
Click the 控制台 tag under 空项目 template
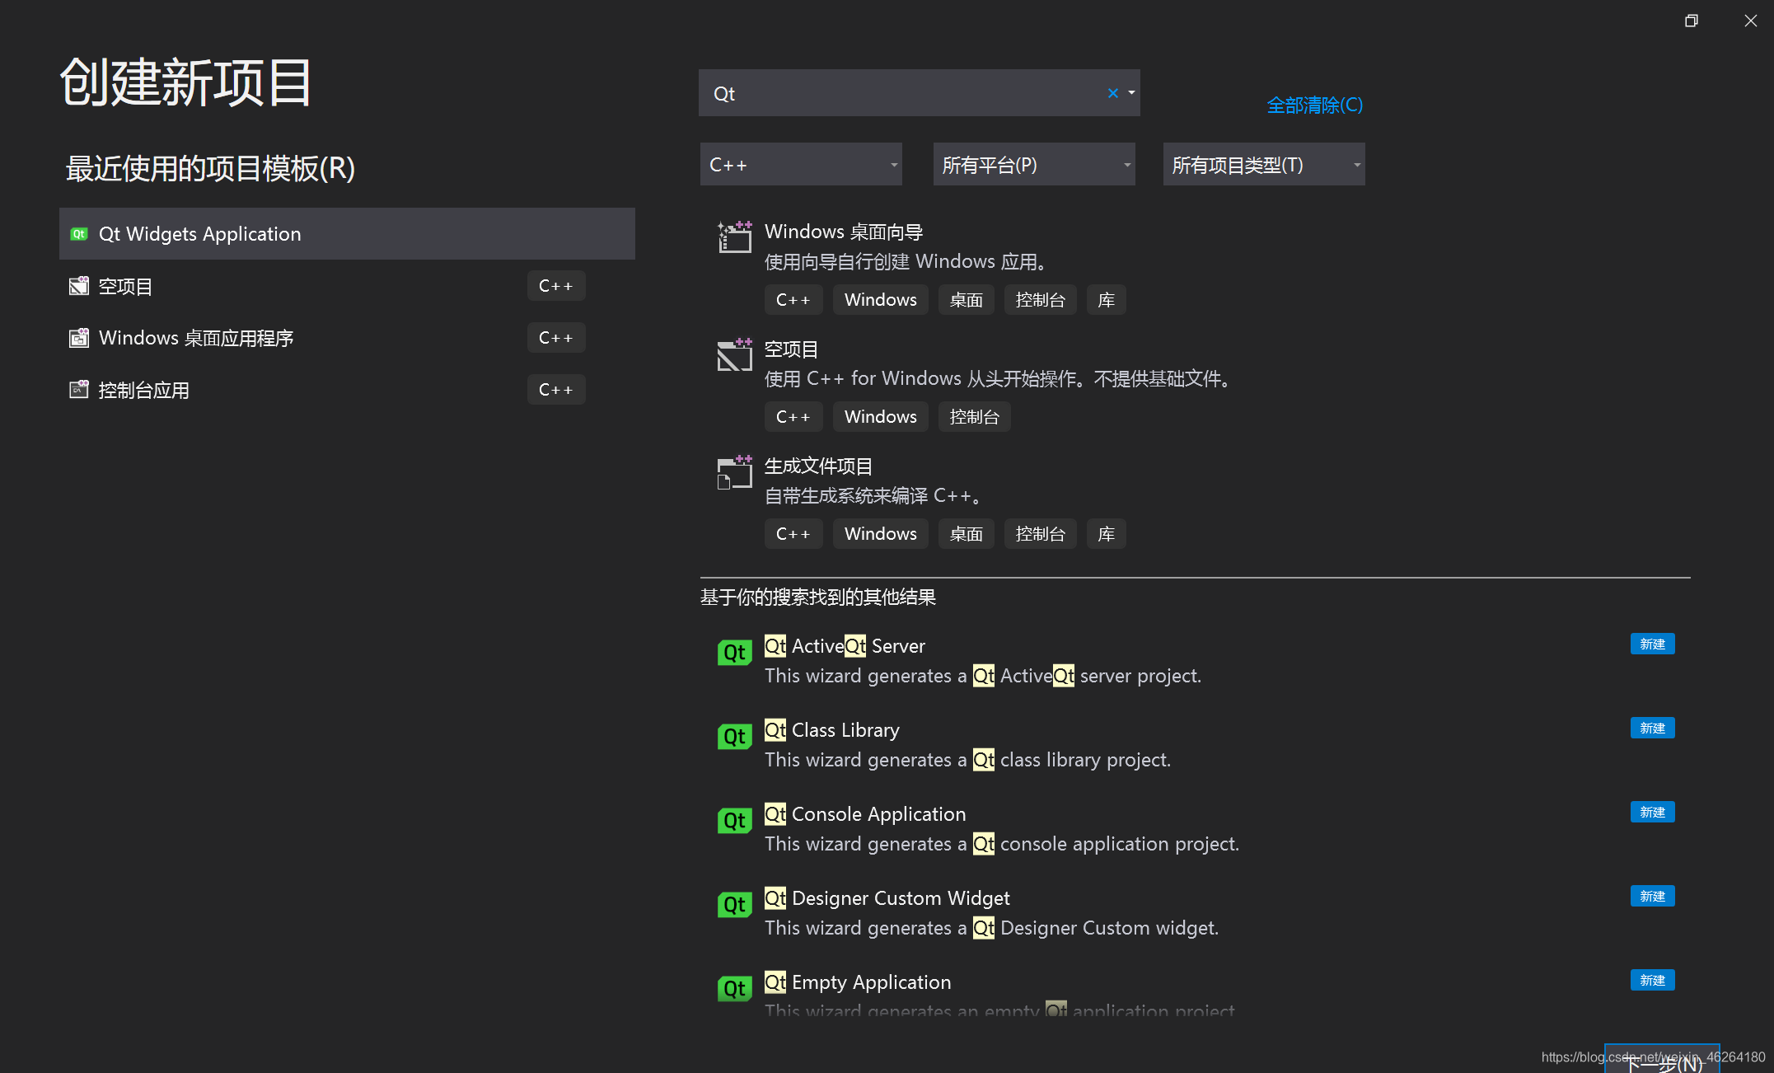[974, 417]
